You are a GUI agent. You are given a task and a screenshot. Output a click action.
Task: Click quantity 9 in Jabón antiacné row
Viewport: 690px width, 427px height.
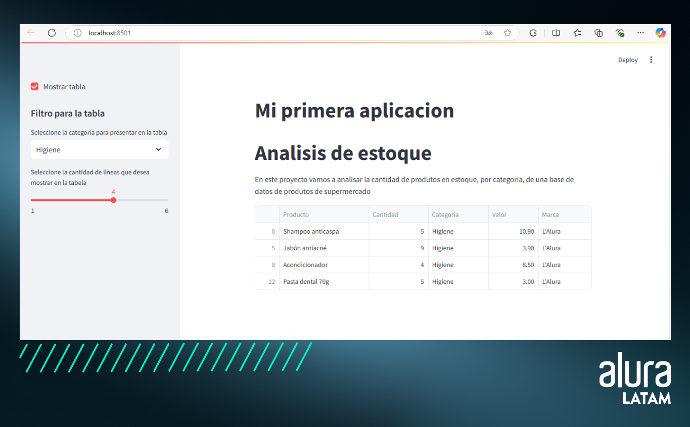pyautogui.click(x=398, y=248)
